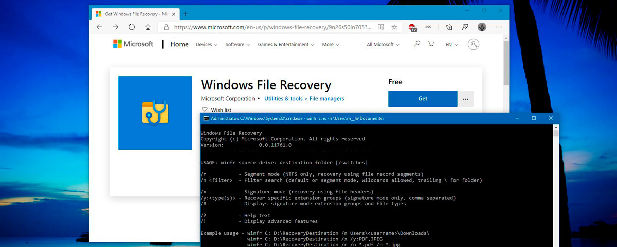Open the translate page icon in address bar
Image resolution: width=617 pixels, height=247 pixels.
pos(381,27)
